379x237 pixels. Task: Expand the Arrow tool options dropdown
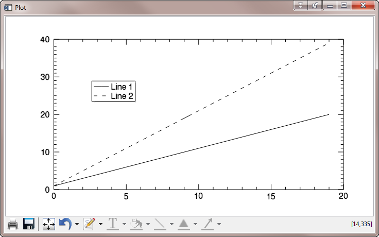(x=219, y=225)
